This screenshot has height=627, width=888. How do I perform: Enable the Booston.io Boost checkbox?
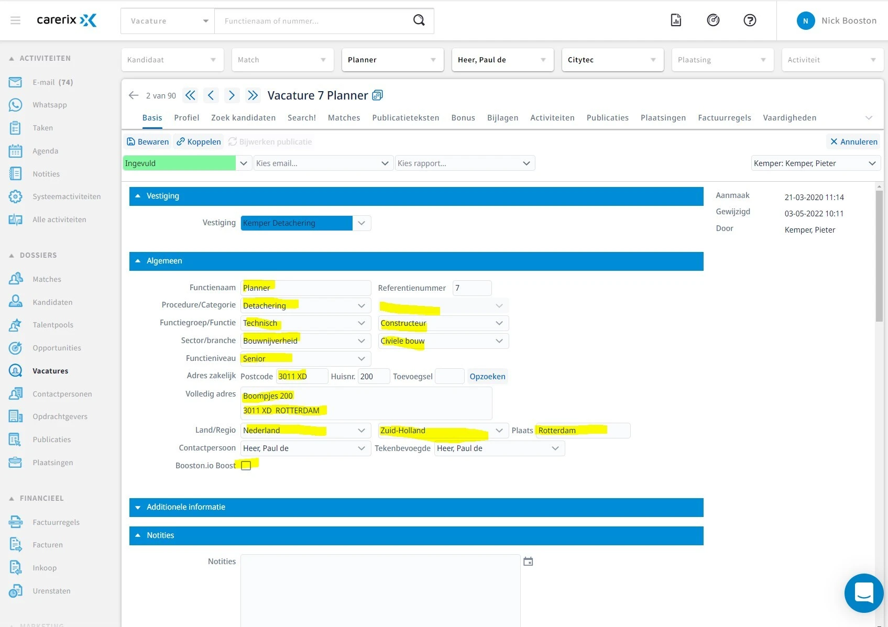pyautogui.click(x=246, y=466)
